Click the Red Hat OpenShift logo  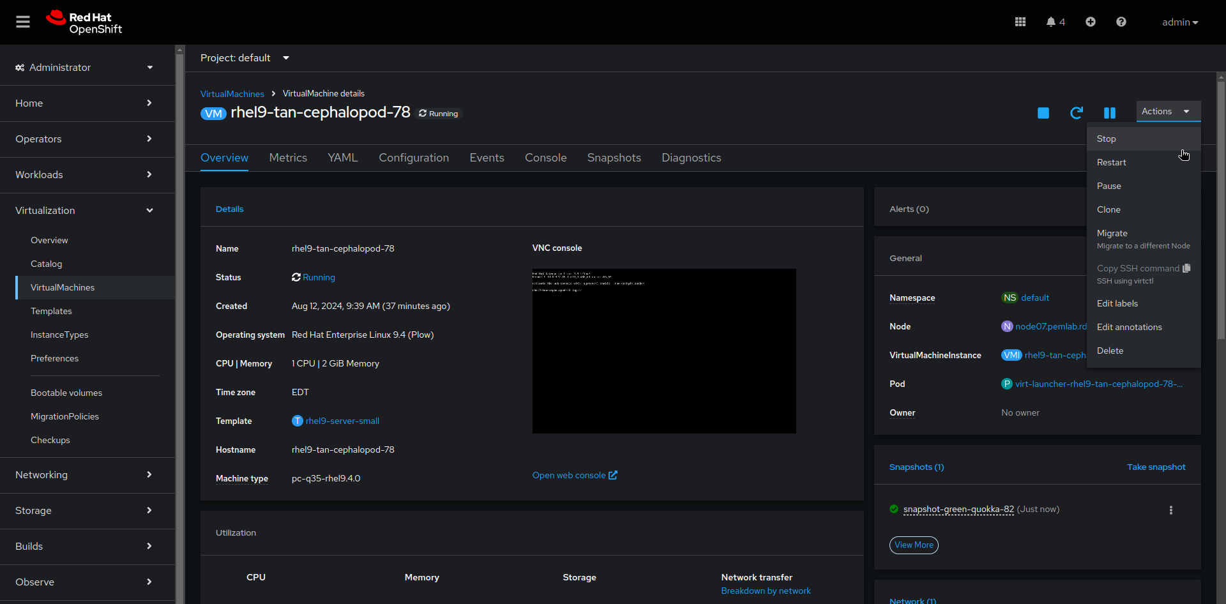(x=84, y=22)
